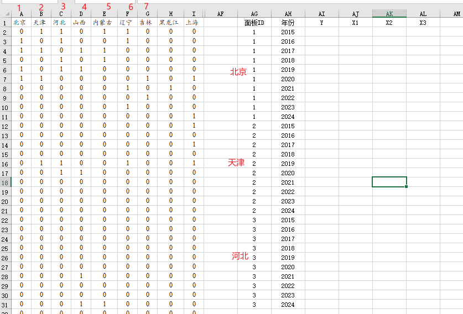This screenshot has width=463, height=314.
Task: Click row 31 header number
Action: [5, 305]
